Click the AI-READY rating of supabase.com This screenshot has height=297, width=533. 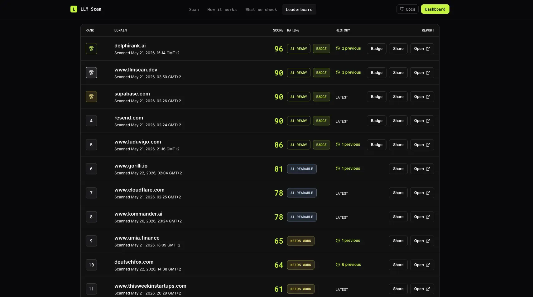[299, 97]
